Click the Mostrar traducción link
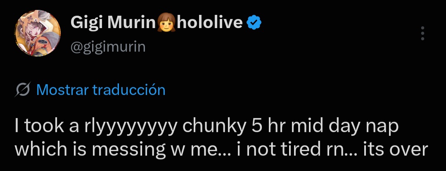 point(101,90)
